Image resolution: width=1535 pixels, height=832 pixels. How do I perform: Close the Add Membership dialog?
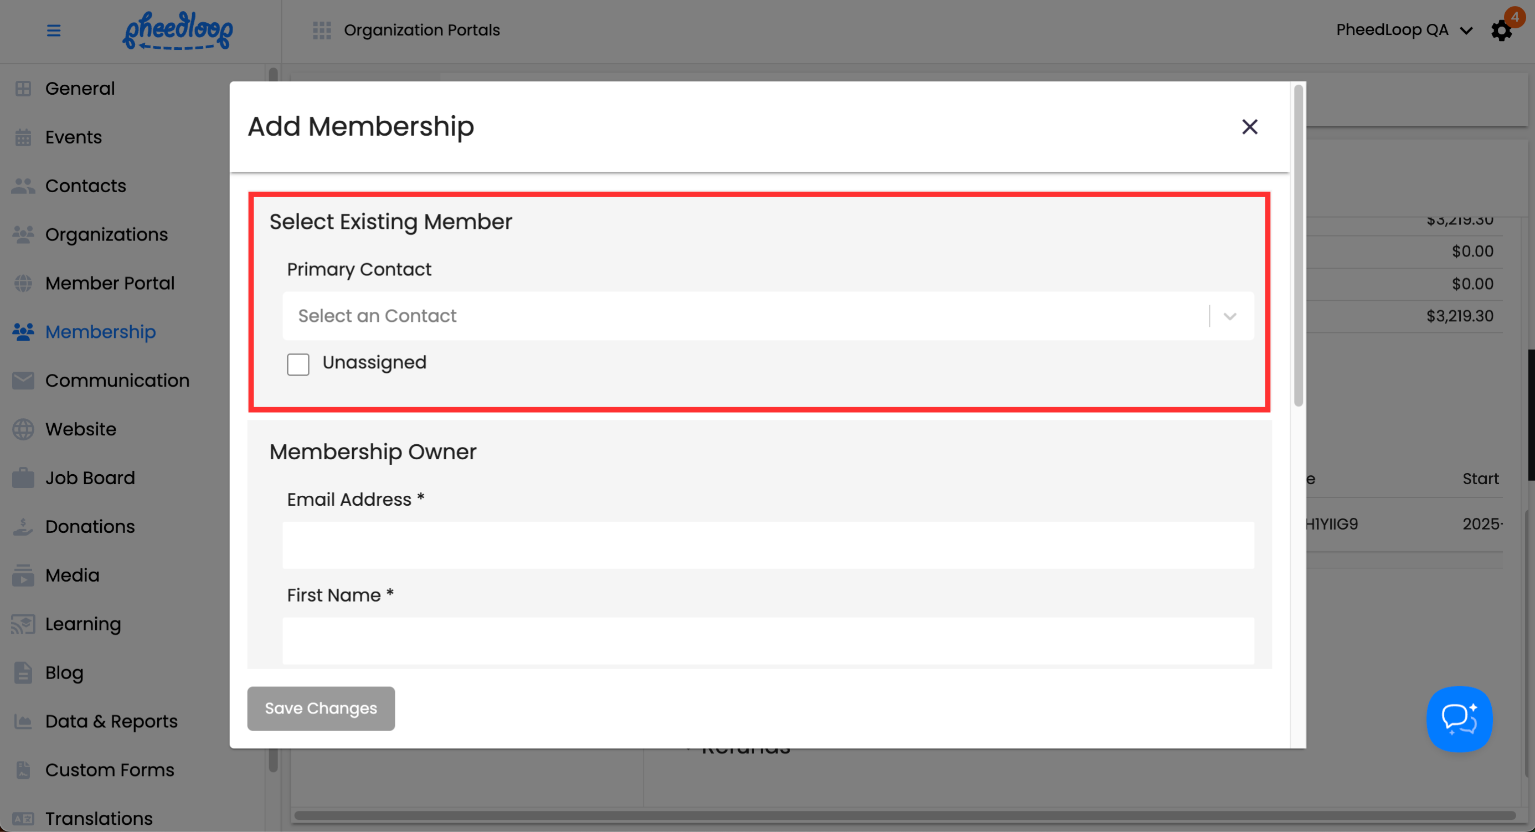click(1250, 127)
